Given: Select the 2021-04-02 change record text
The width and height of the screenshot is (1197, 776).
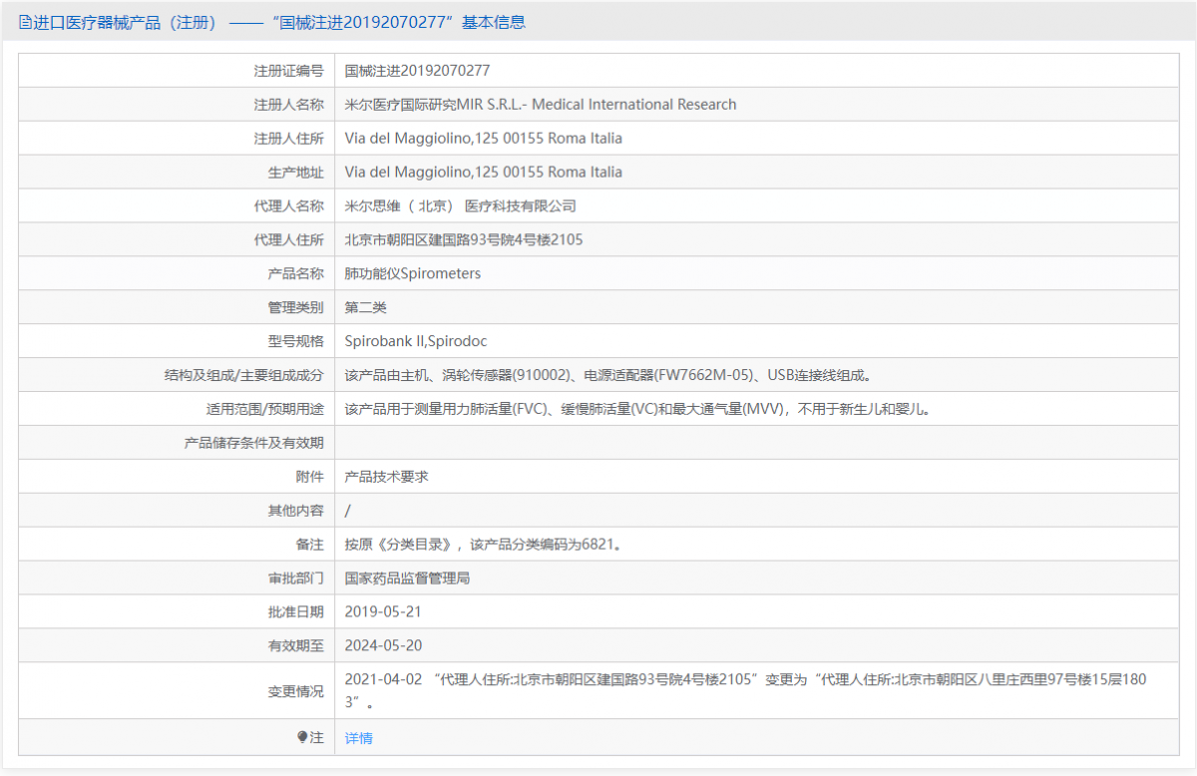Looking at the screenshot, I should (746, 691).
